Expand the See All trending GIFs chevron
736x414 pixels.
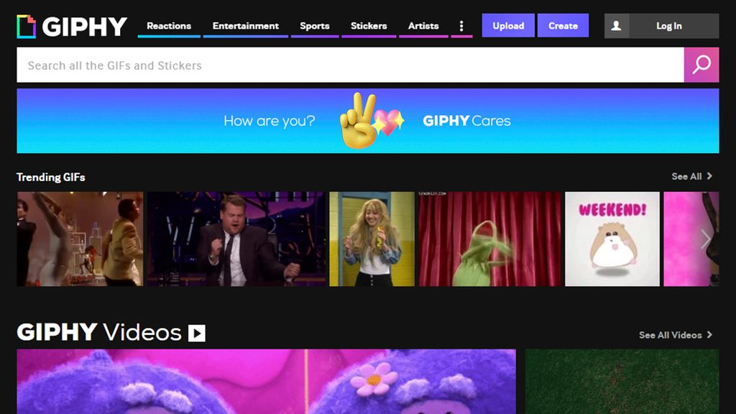click(710, 176)
